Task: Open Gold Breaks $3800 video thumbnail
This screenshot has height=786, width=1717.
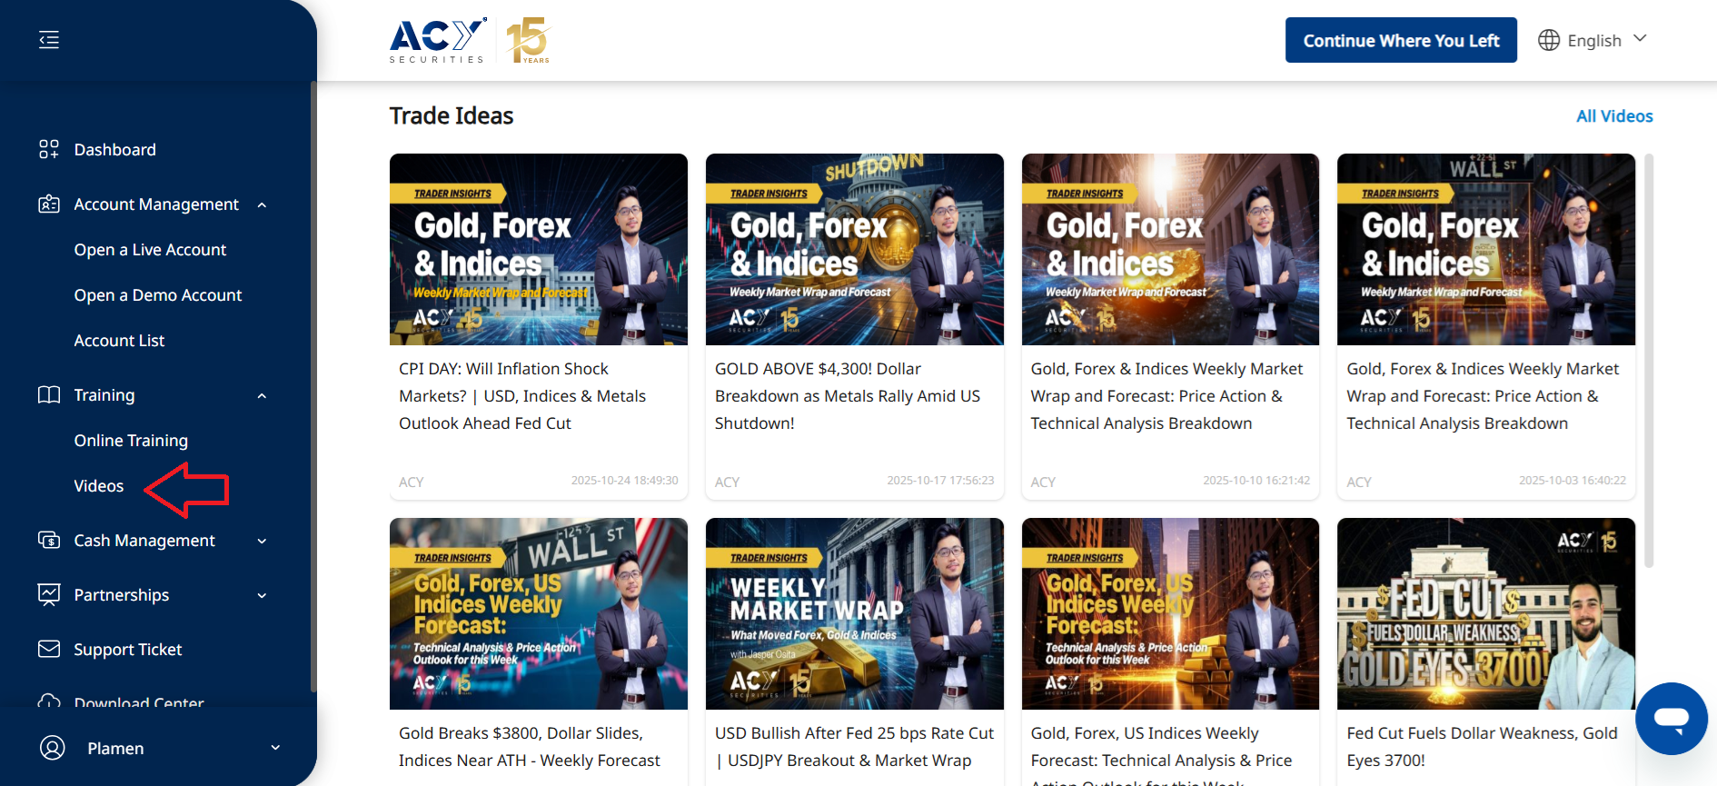Action: (539, 613)
